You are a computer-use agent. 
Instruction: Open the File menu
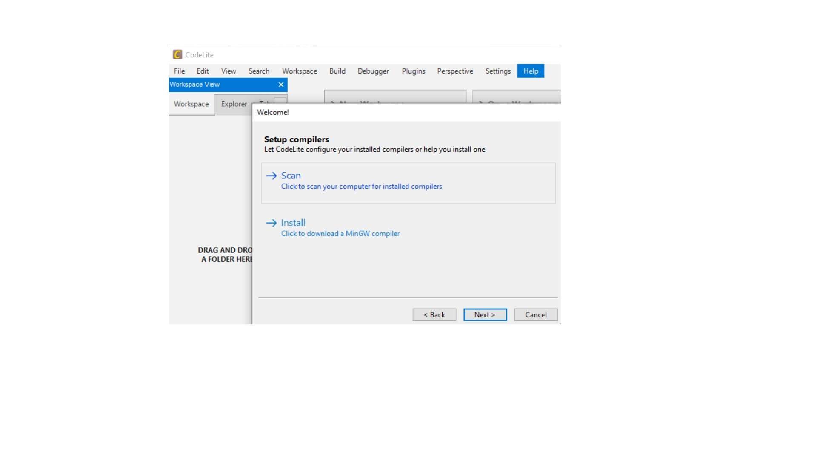click(179, 71)
